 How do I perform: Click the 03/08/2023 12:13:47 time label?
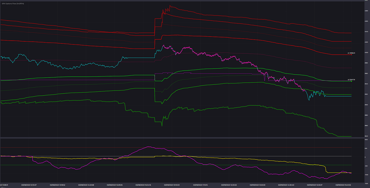point(29,185)
